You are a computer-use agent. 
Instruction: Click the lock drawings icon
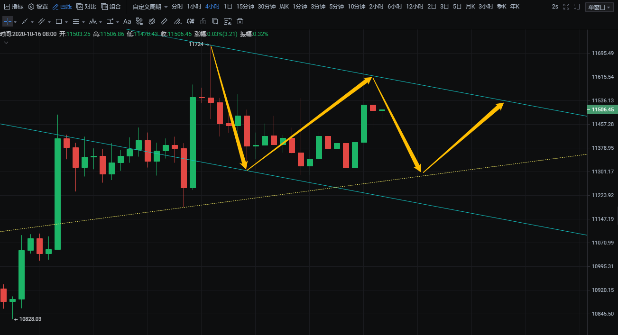(203, 22)
